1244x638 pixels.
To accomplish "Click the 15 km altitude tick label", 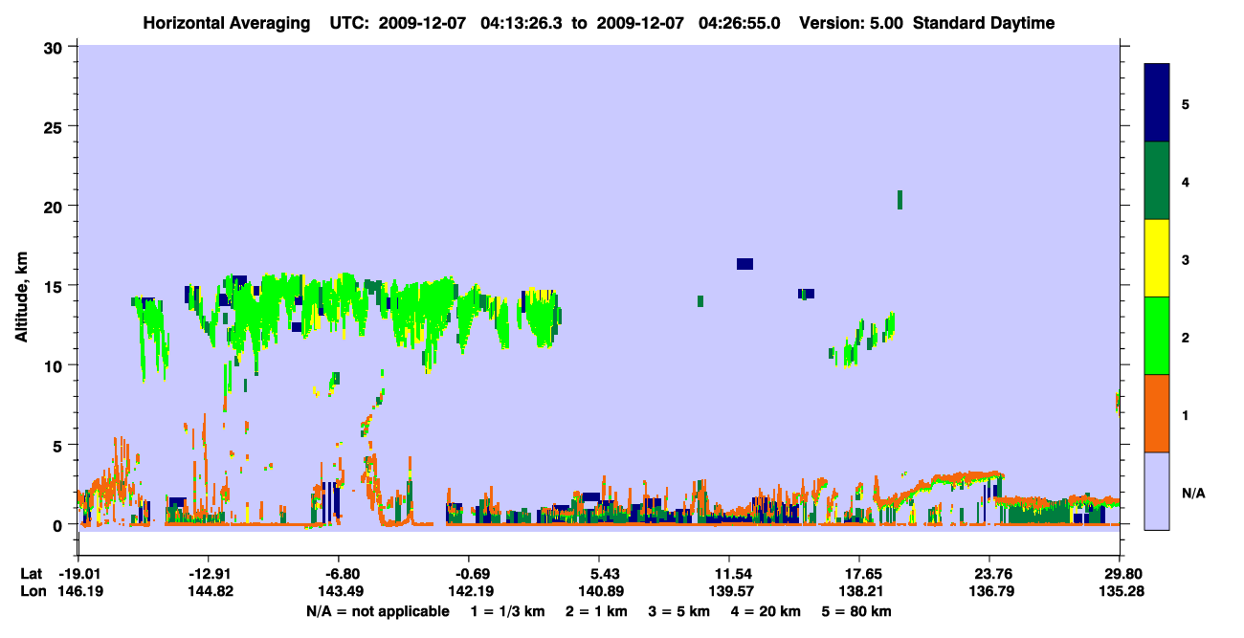I will pos(54,286).
